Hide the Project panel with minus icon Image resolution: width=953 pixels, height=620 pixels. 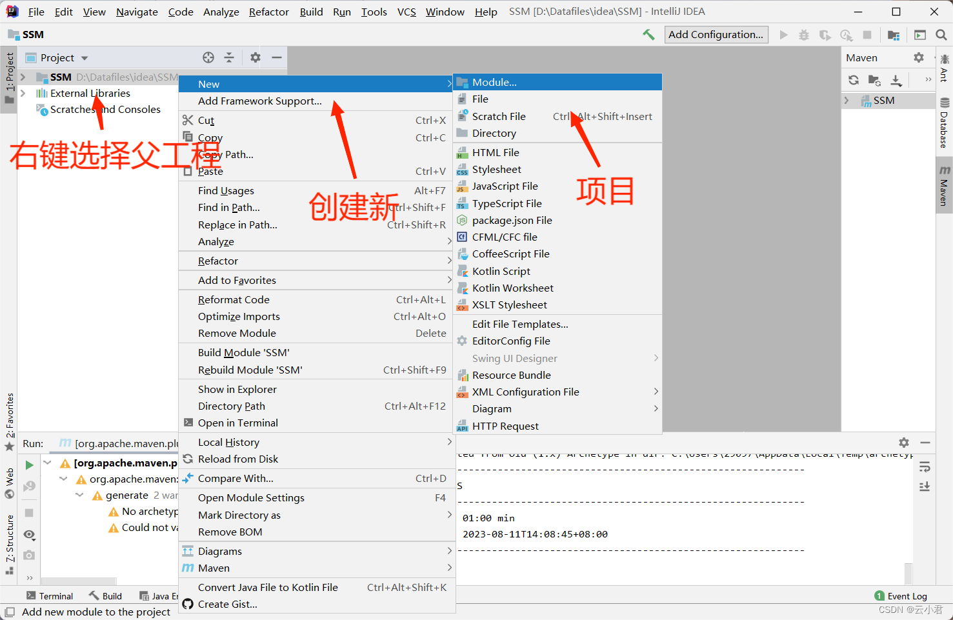click(x=277, y=57)
